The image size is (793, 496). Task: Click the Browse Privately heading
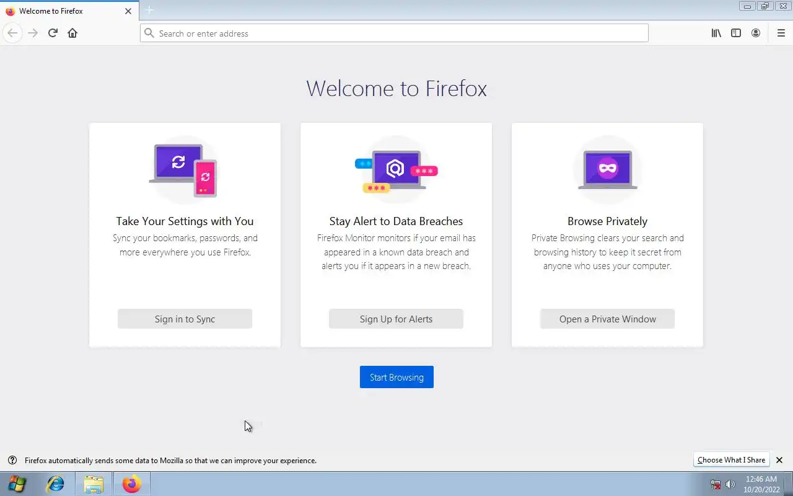(607, 221)
